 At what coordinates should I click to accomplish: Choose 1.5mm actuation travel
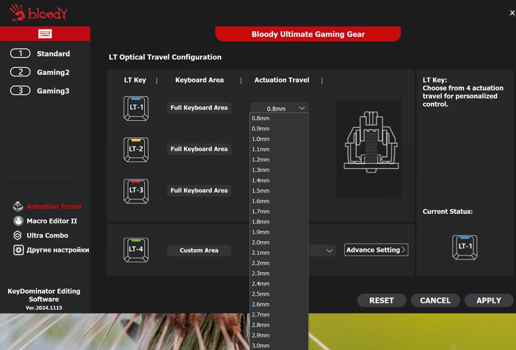[x=279, y=191]
